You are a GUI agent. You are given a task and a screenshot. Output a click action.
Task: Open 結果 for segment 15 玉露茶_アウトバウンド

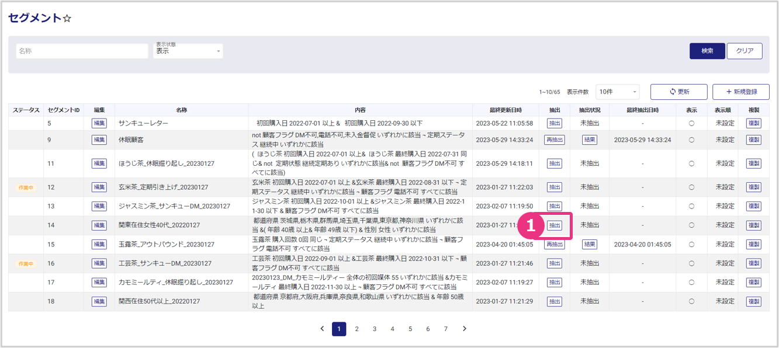[x=589, y=245]
